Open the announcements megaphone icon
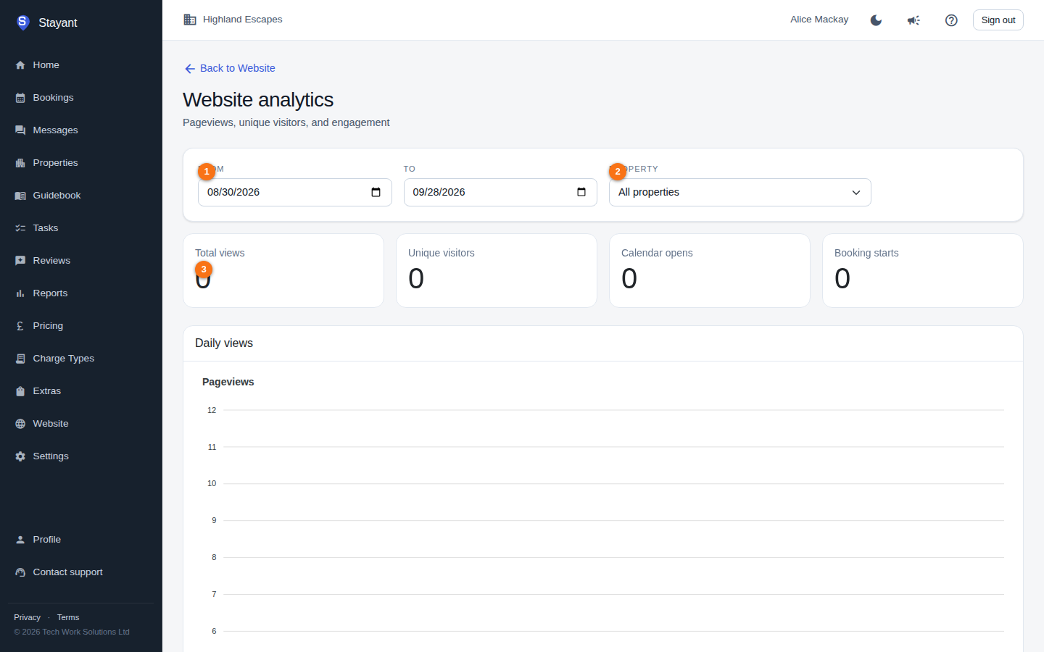The width and height of the screenshot is (1044, 652). pos(913,20)
